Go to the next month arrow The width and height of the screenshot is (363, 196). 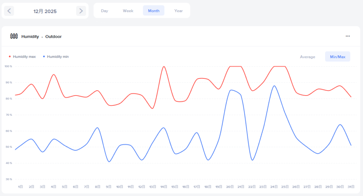pyautogui.click(x=81, y=11)
